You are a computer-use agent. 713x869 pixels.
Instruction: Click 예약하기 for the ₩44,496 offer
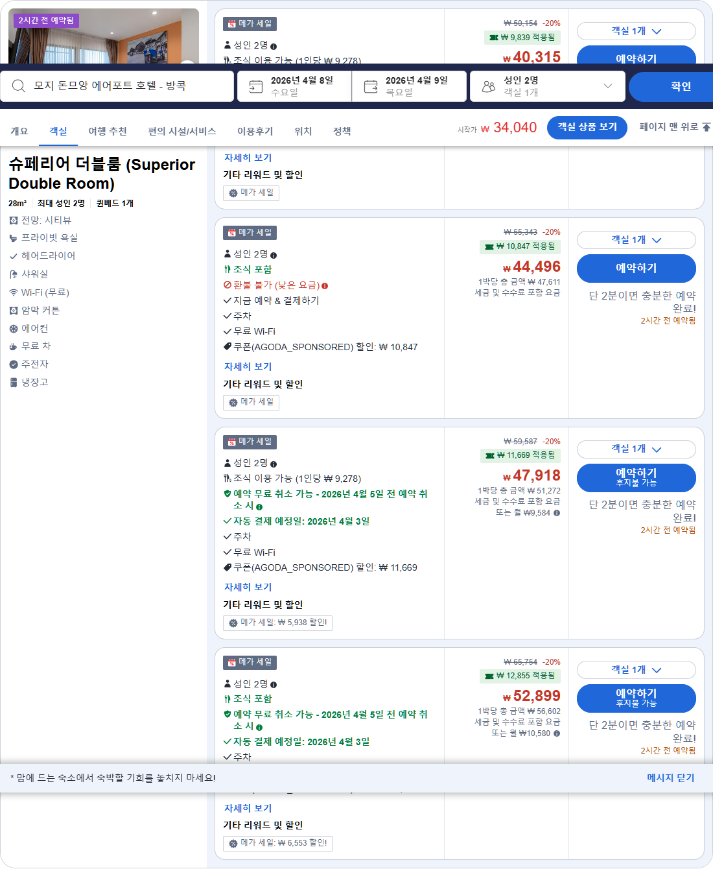[x=637, y=268]
